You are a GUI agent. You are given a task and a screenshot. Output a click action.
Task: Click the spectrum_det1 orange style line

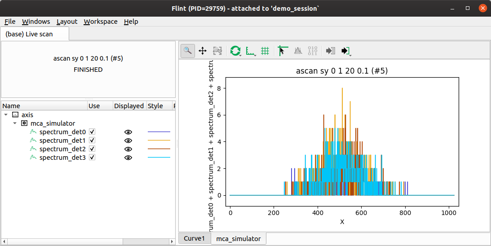click(x=159, y=140)
